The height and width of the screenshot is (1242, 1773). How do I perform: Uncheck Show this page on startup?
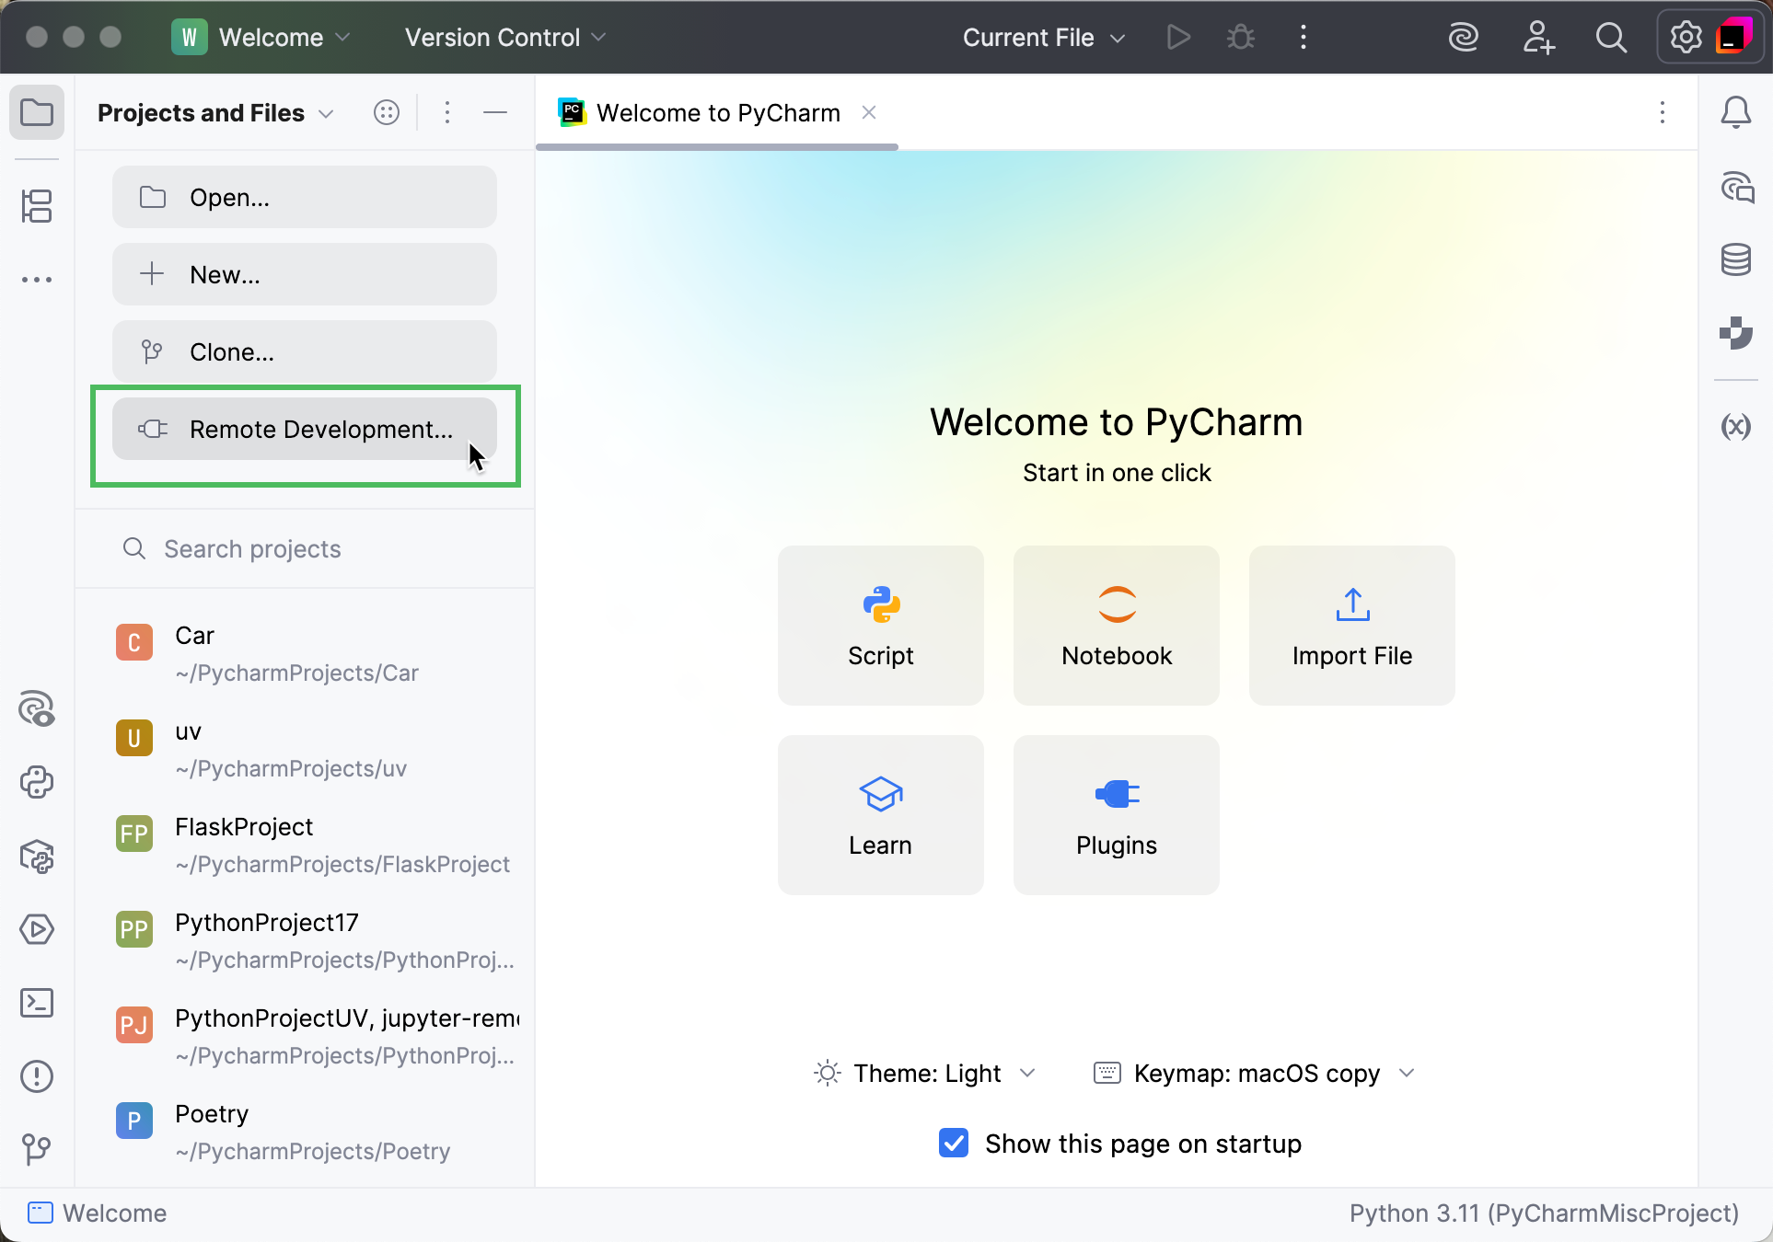(x=953, y=1143)
